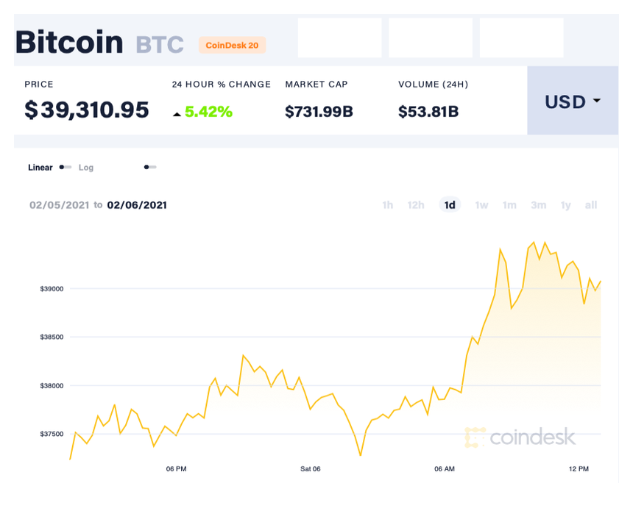Click the Bitcoin symbol in the coindesk watermark
Screen dimensions: 633x525
pyautogui.click(x=475, y=438)
